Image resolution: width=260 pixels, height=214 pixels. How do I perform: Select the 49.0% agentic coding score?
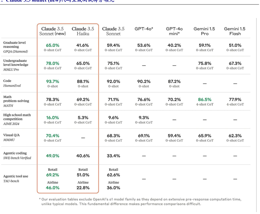[x=52, y=156]
